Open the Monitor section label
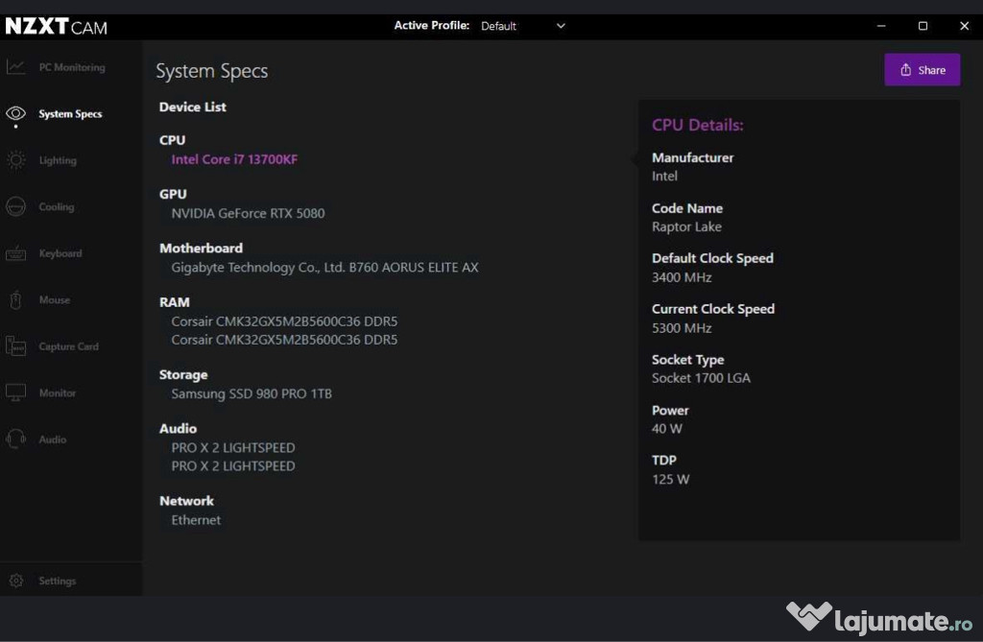This screenshot has height=642, width=983. tap(57, 393)
